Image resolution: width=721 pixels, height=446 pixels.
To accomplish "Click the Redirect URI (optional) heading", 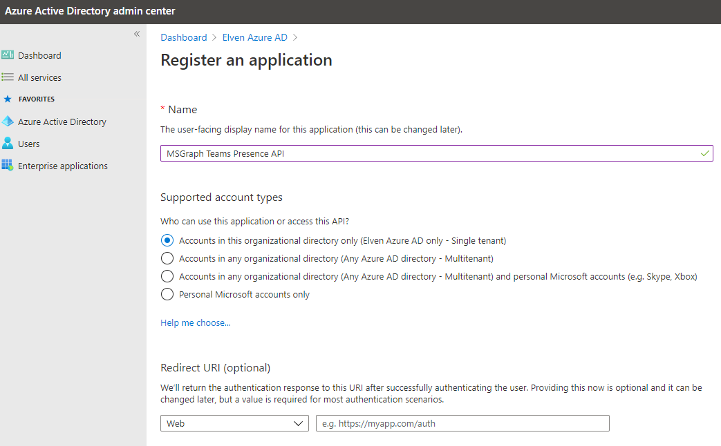I will (215, 368).
